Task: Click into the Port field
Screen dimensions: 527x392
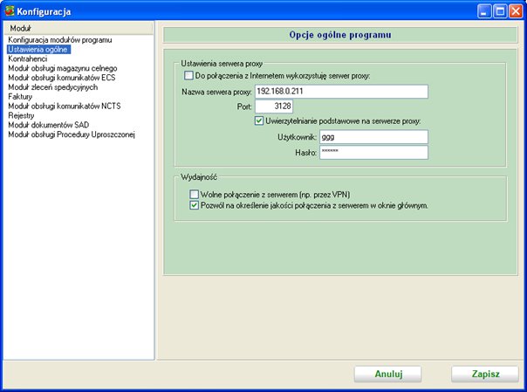Action: click(274, 107)
